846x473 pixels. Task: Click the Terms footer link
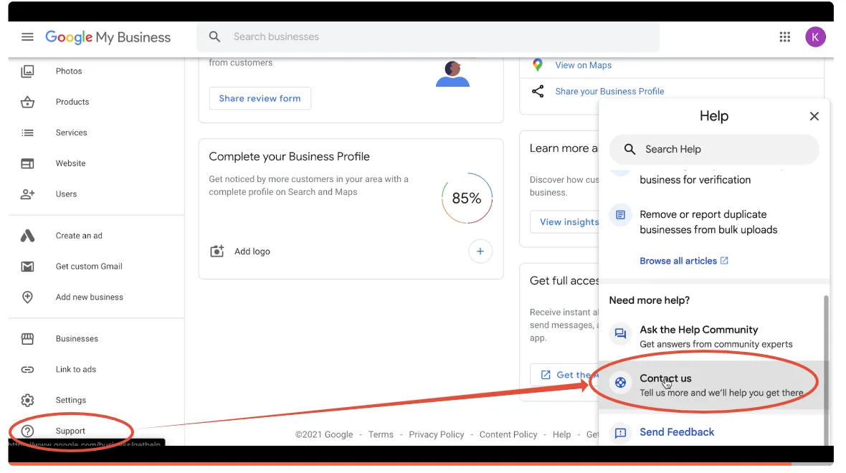click(381, 435)
